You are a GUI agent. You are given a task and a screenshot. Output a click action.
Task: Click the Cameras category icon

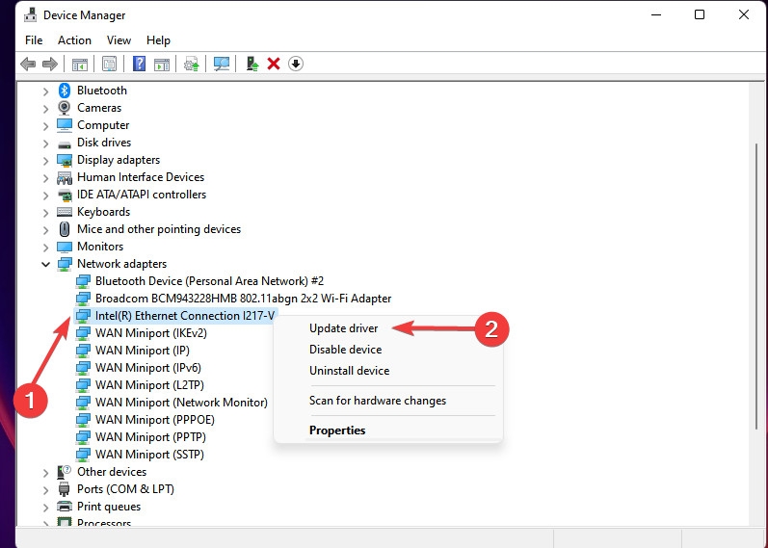pos(65,108)
